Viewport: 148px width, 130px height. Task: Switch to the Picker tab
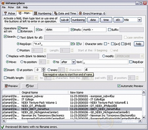(x=10, y=13)
